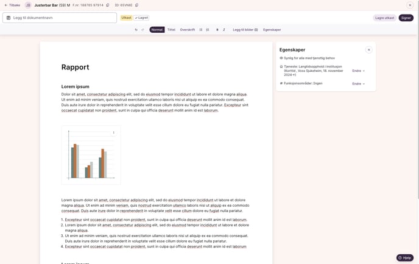
Task: Select the Normal text style
Action: 157,30
